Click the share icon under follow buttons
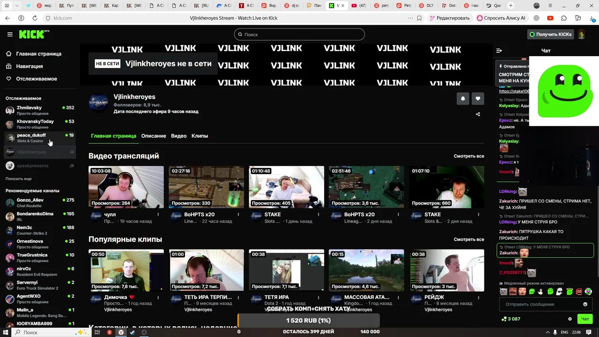The width and height of the screenshot is (599, 337). pos(478,114)
